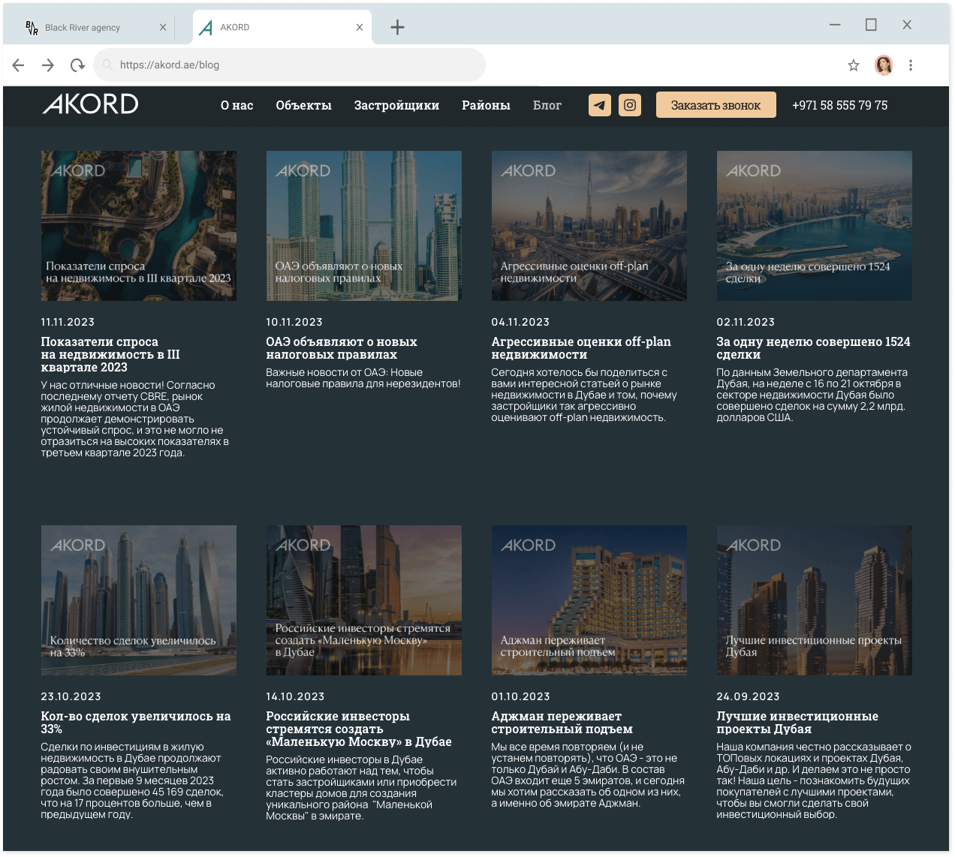Open article title 'ОАЭ объявляют о новых налоговых правилах'

pyautogui.click(x=342, y=348)
